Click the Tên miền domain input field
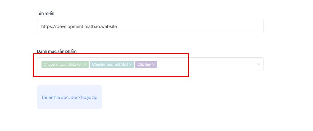Image resolution: width=313 pixels, height=131 pixels. [150, 26]
